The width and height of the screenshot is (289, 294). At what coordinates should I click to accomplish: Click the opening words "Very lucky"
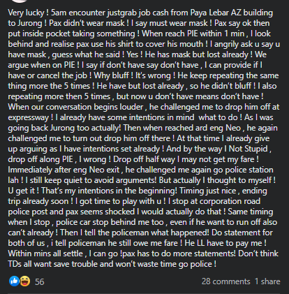[26, 13]
